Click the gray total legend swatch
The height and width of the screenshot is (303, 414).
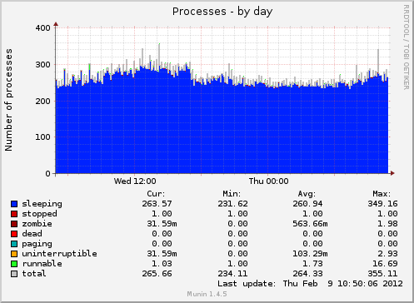14,274
